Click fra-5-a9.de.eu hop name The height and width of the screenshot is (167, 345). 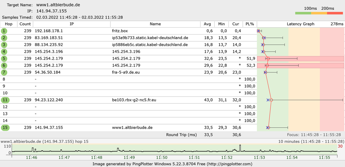pos(126,72)
